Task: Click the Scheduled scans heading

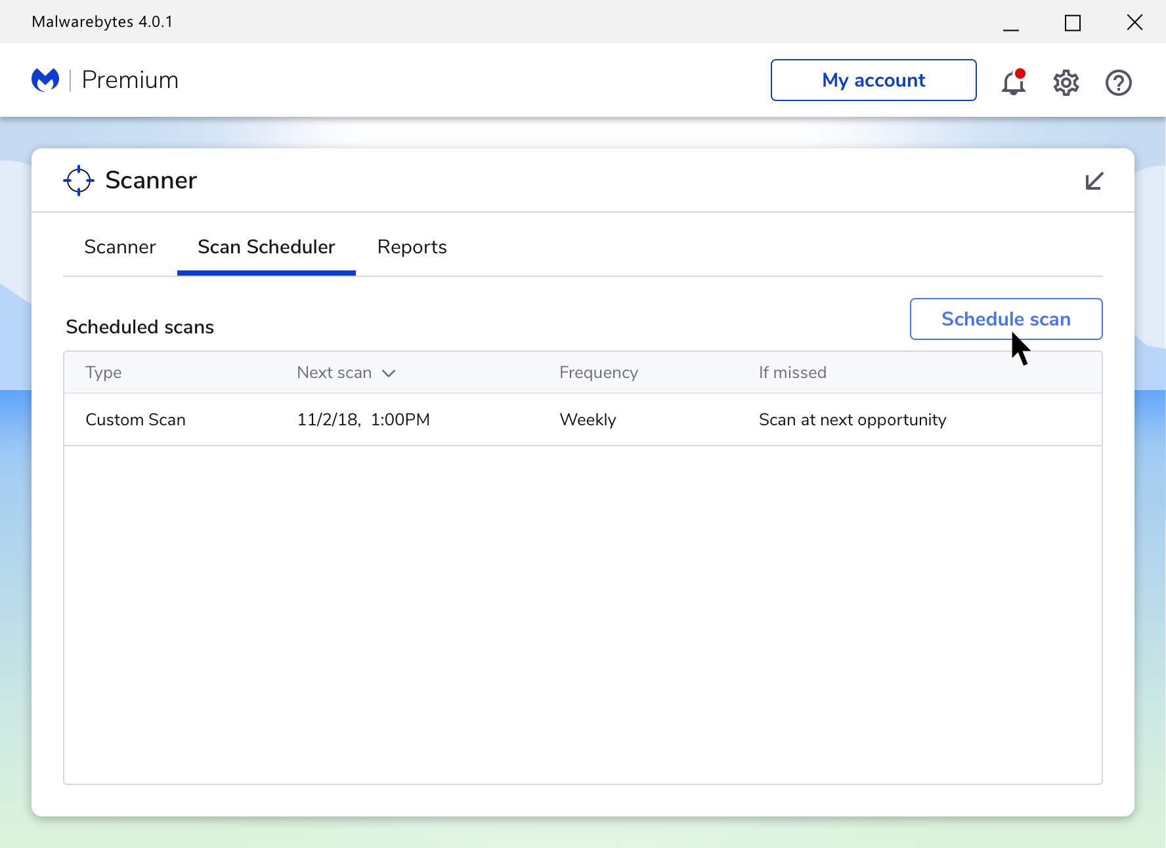Action: coord(140,327)
